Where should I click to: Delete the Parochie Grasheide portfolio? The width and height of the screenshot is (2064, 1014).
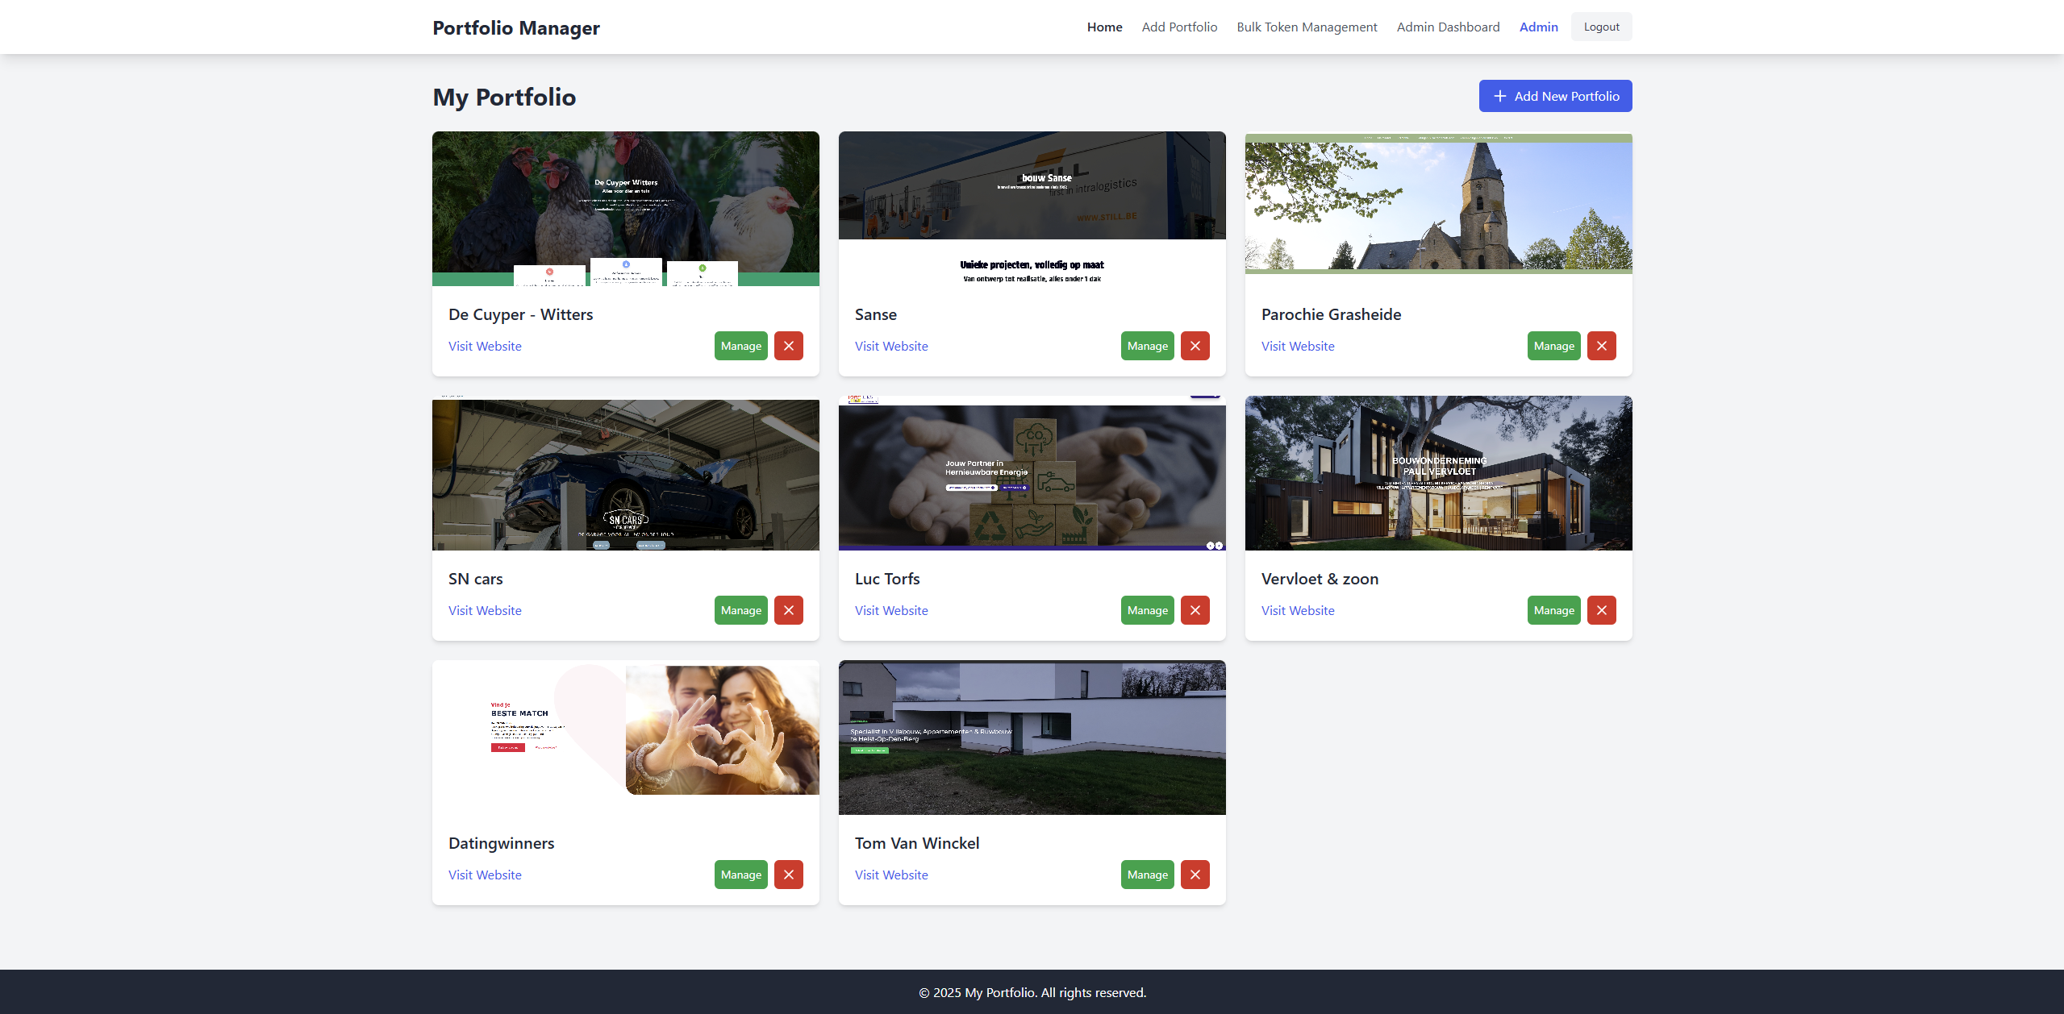pyautogui.click(x=1601, y=346)
